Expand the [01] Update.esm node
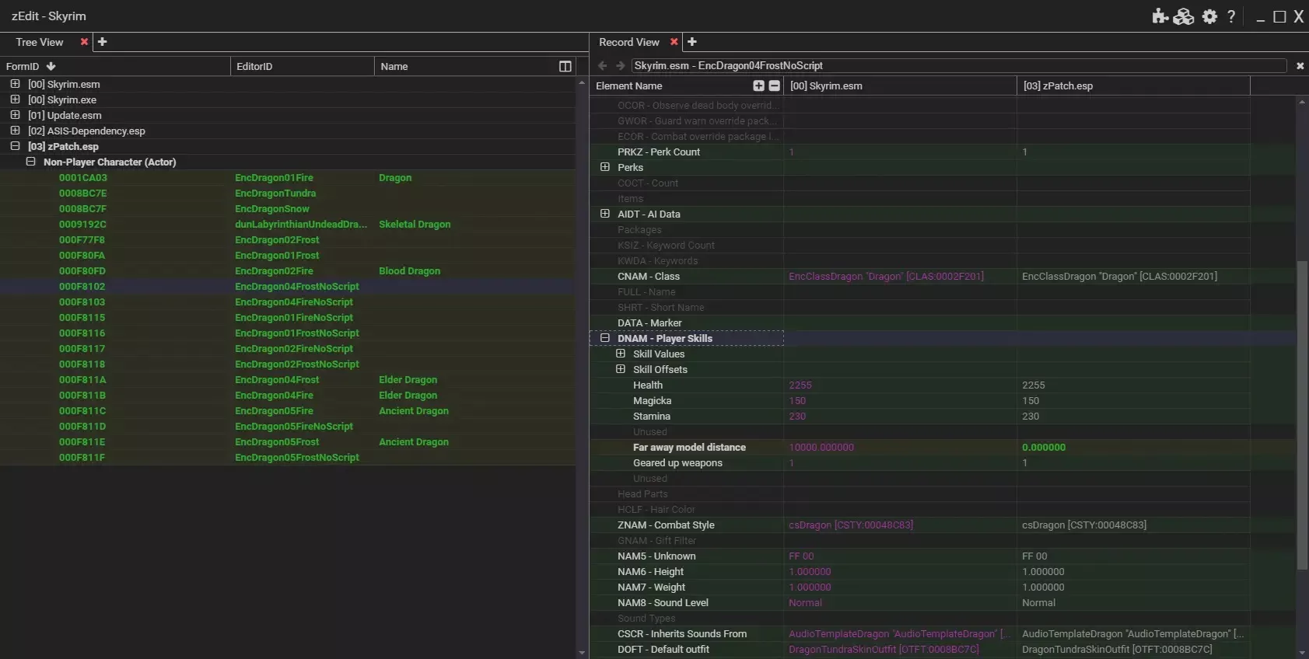 [15, 115]
